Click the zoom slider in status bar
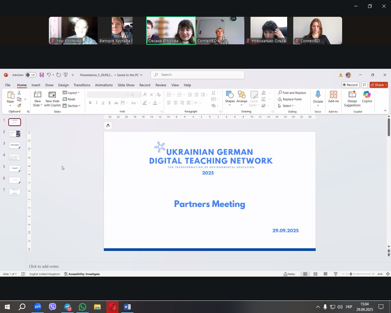 351,274
